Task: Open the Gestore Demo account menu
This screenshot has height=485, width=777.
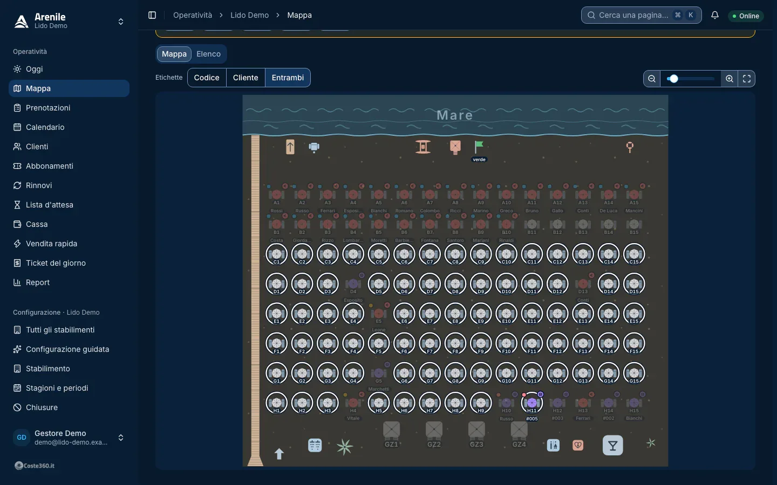Action: coord(69,438)
